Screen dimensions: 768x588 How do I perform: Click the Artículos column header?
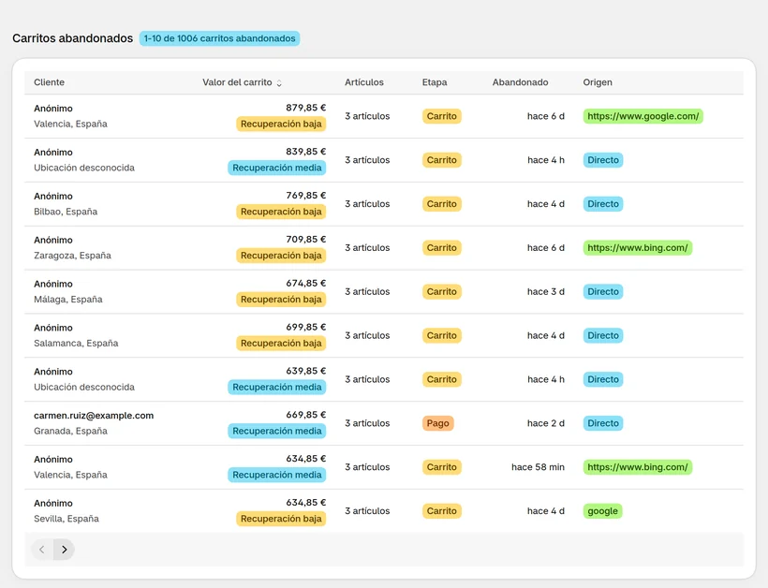point(364,82)
